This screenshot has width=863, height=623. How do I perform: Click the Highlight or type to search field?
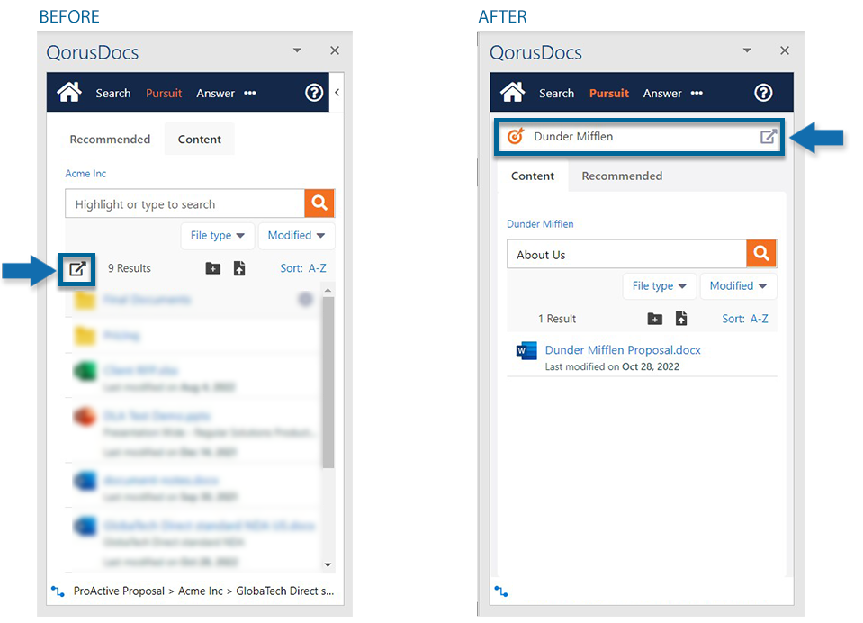click(x=184, y=204)
